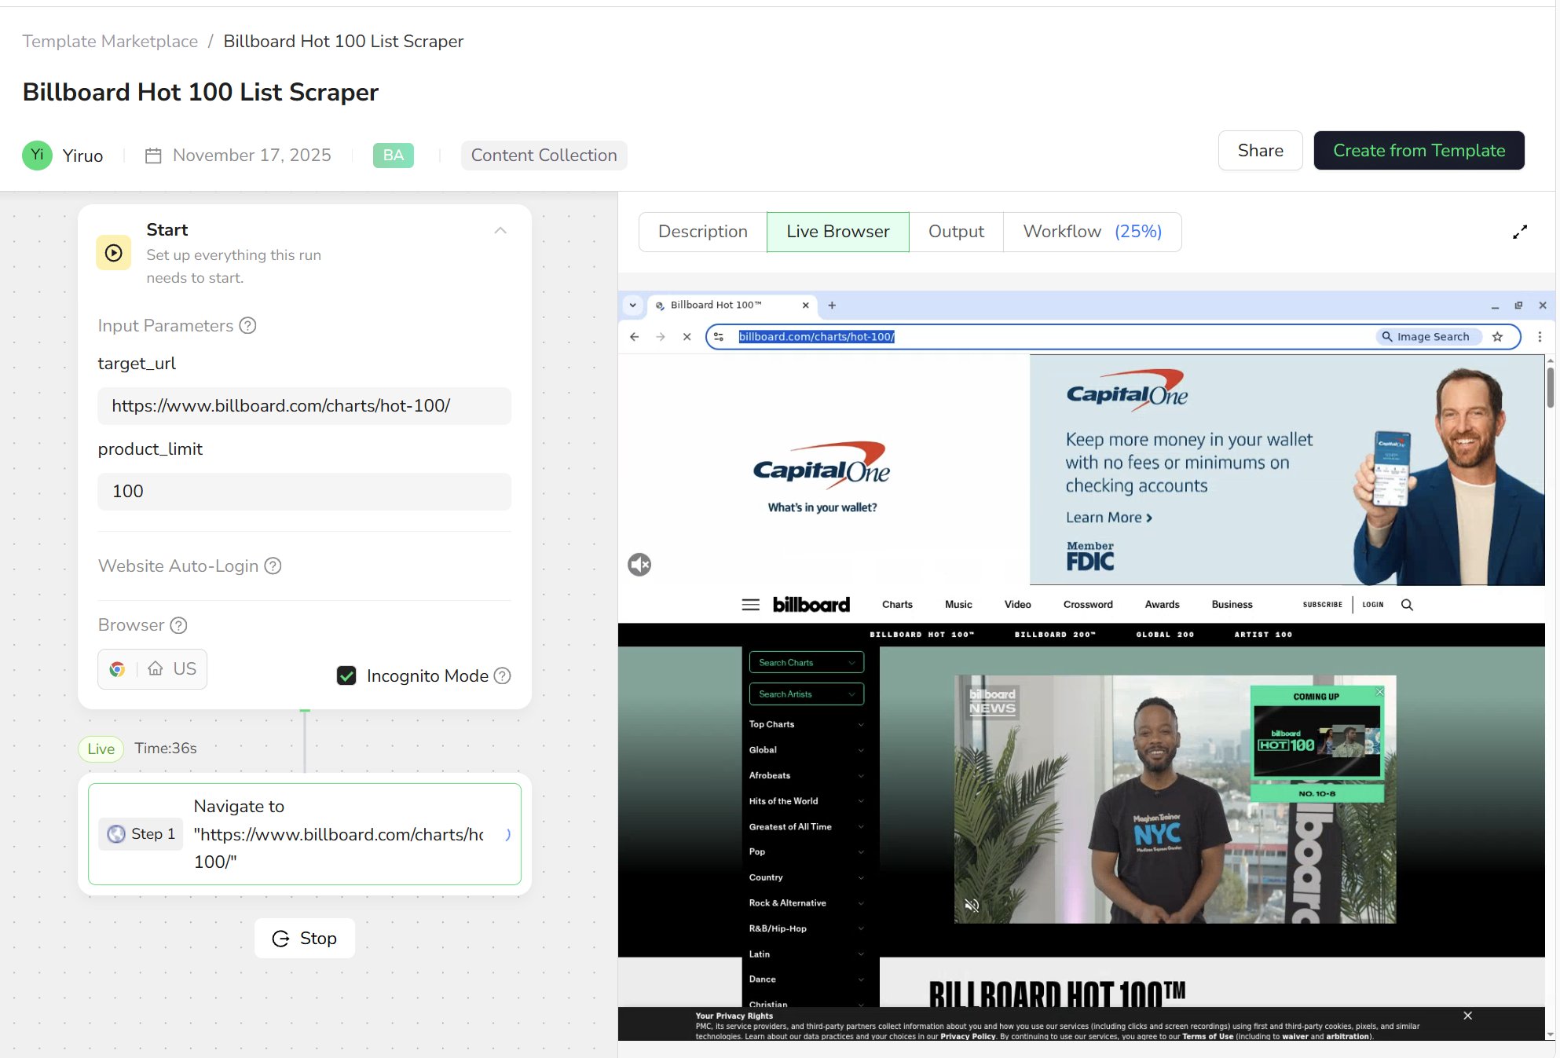Click the product_limit input field

coord(305,492)
